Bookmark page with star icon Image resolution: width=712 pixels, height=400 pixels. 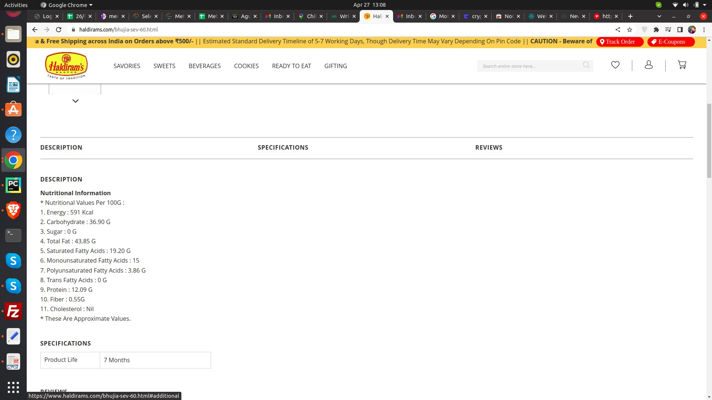pyautogui.click(x=630, y=30)
